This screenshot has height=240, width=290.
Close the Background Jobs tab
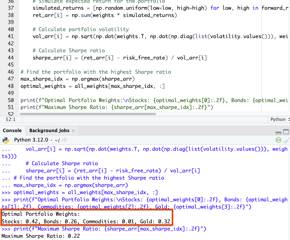point(73,130)
